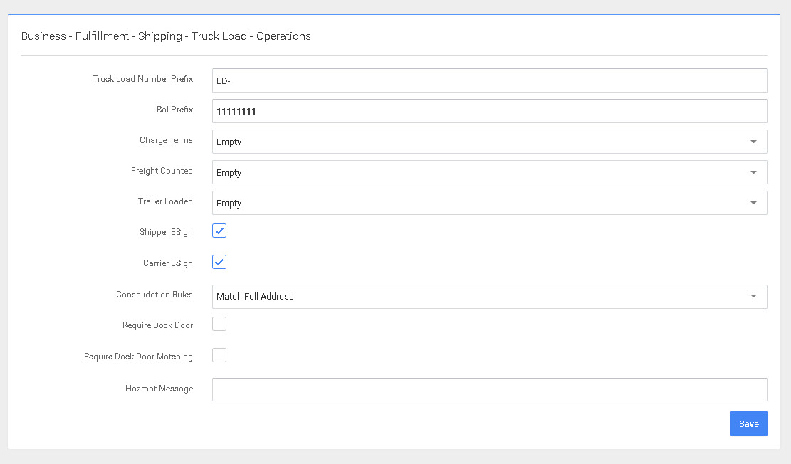This screenshot has height=464, width=791.
Task: Open the Trailer Loaded dropdown
Action: [x=489, y=203]
